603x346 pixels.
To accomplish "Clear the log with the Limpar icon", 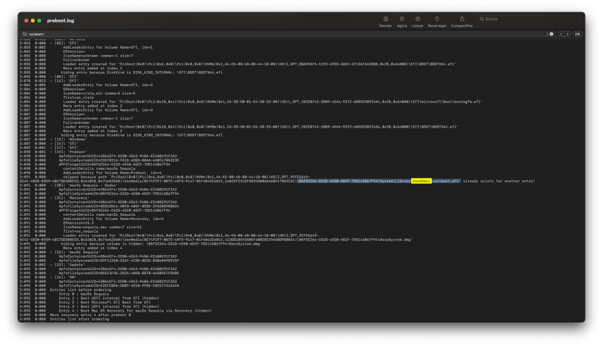I will (418, 19).
